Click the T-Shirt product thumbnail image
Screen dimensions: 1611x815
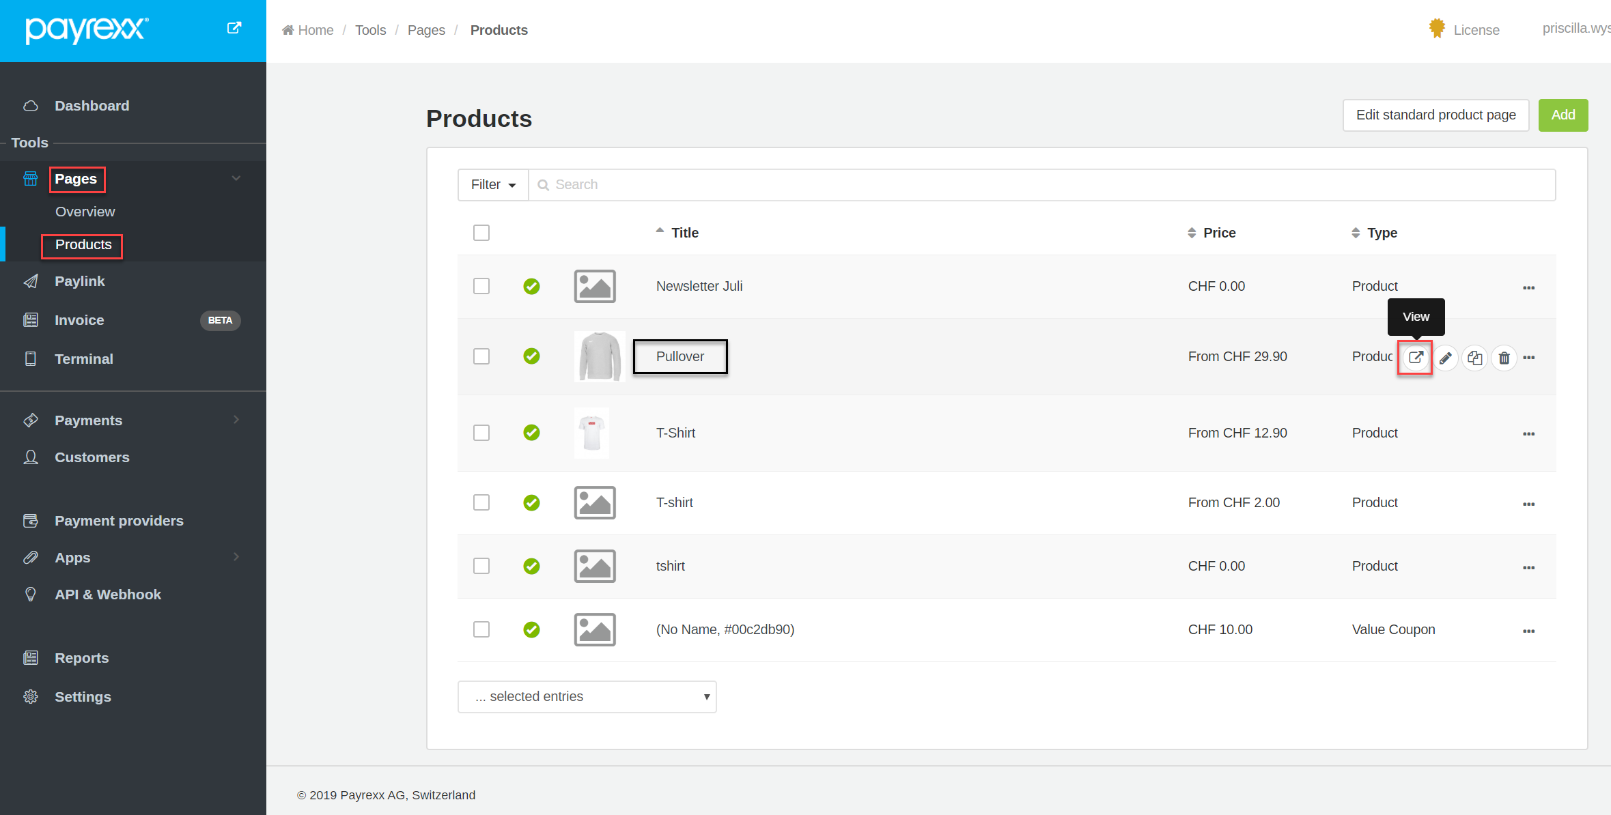click(592, 433)
